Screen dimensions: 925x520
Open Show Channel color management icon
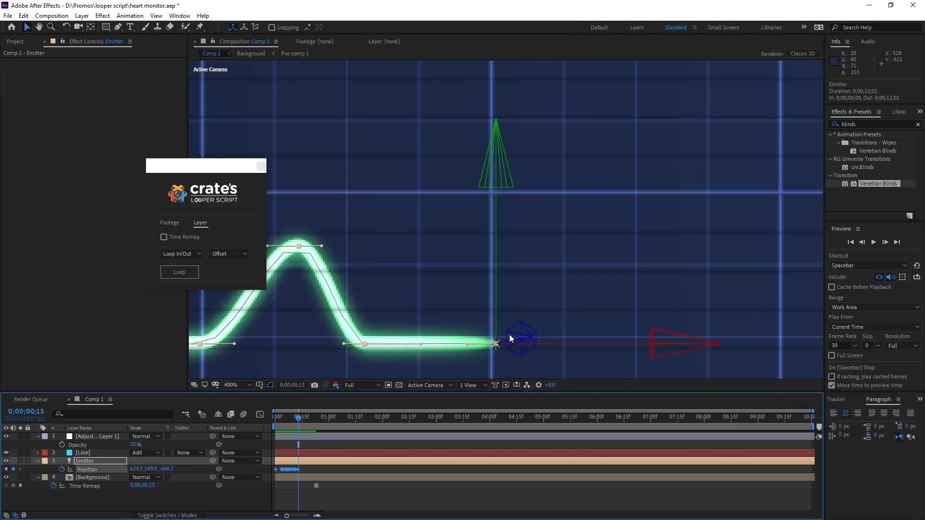(336, 385)
